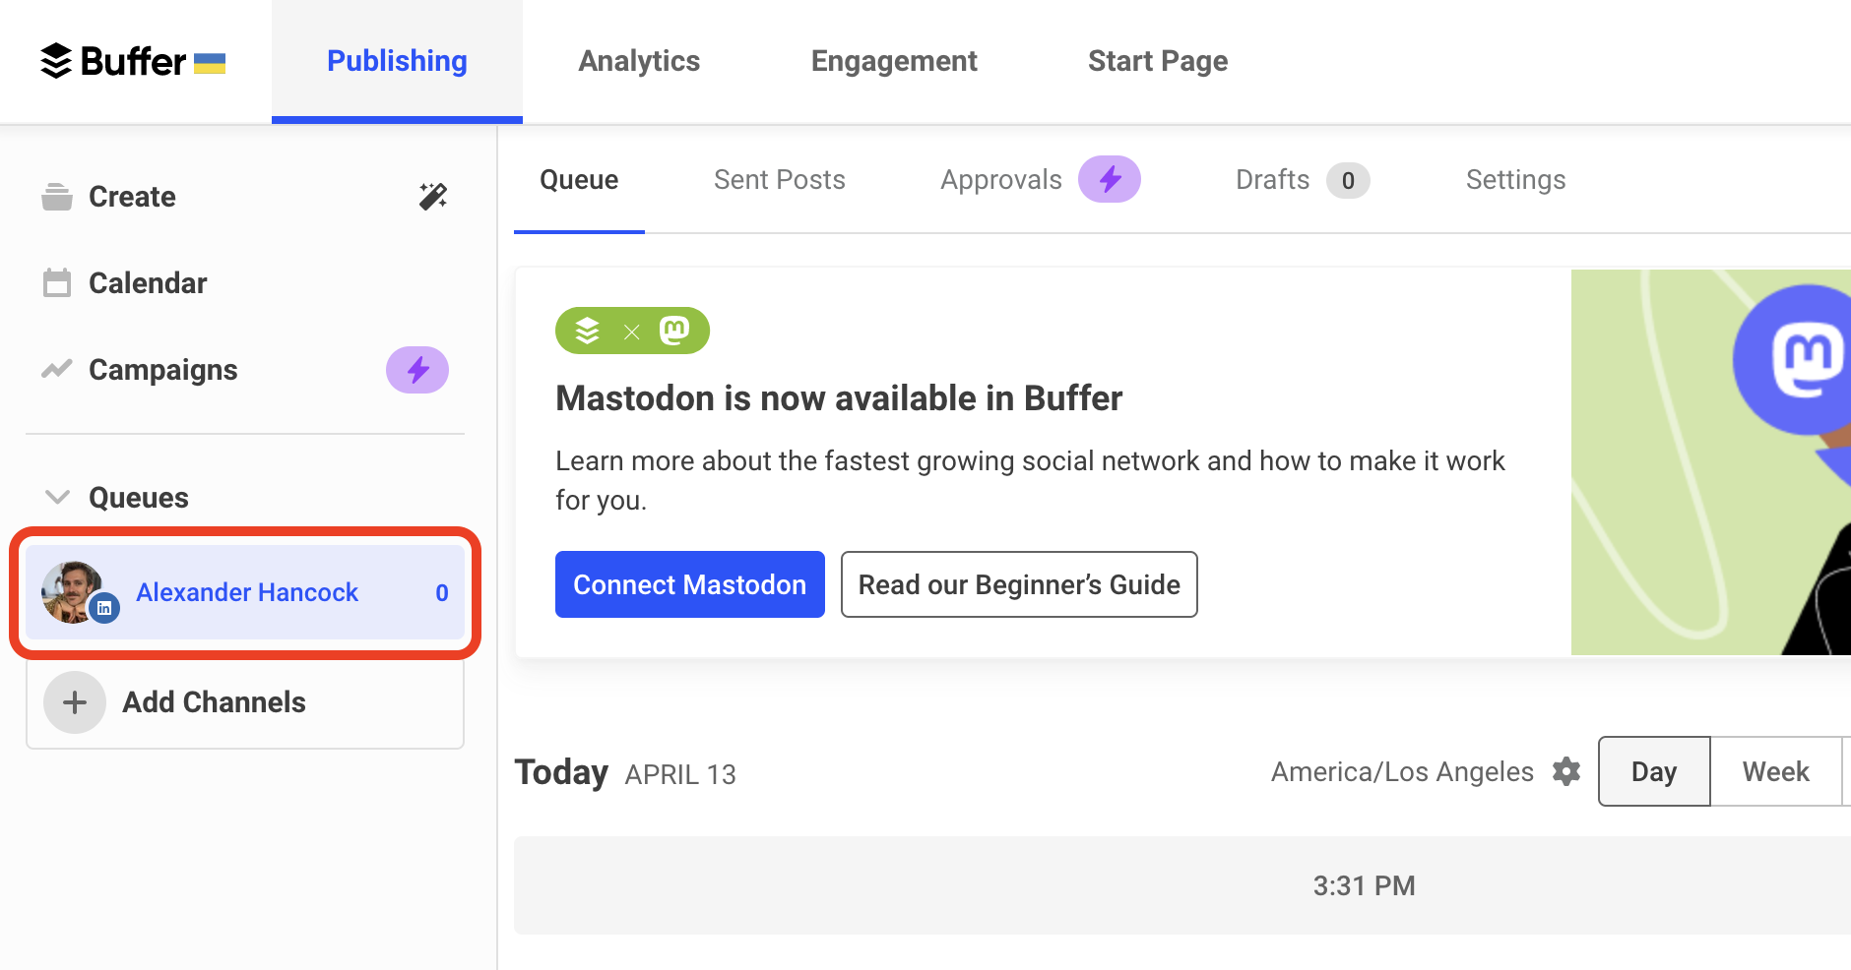Click America/Los Angeles timezone text
The image size is (1851, 970).
[1402, 772]
